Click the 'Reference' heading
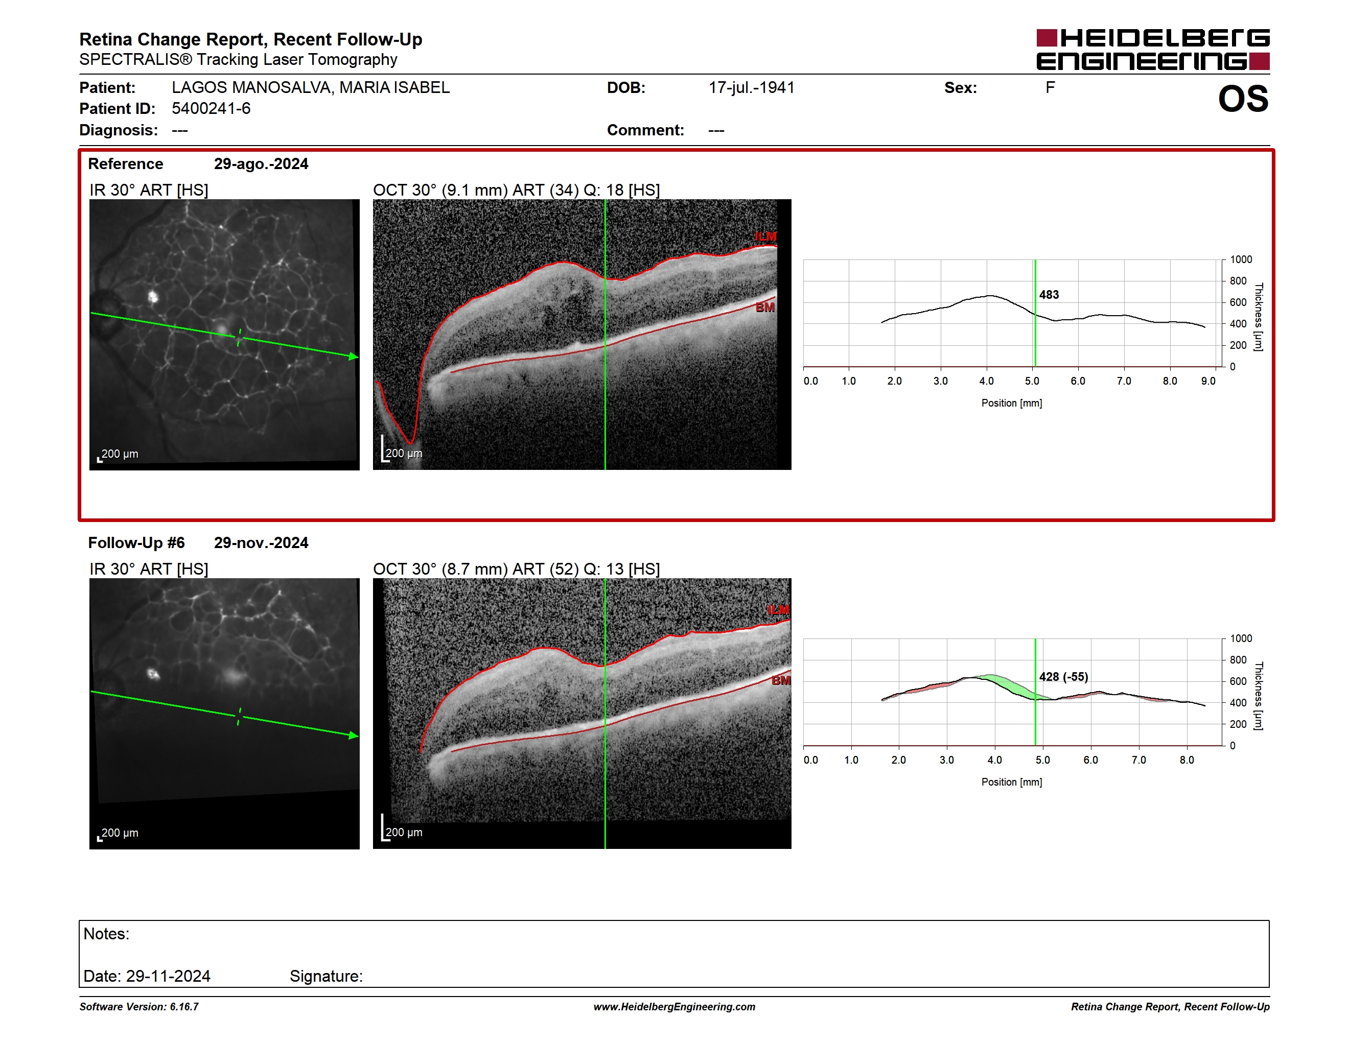1349x1042 pixels. pyautogui.click(x=125, y=164)
